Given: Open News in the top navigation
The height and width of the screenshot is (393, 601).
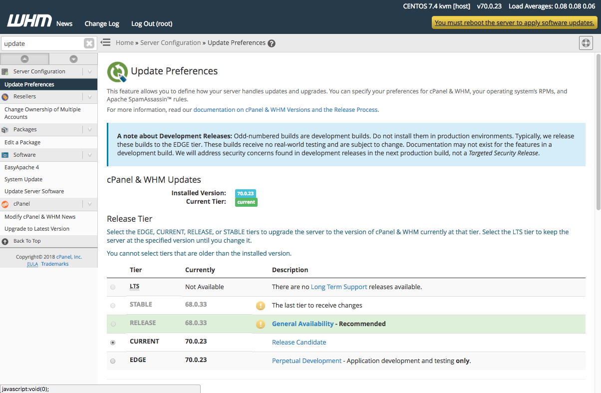Looking at the screenshot, I should tap(64, 23).
